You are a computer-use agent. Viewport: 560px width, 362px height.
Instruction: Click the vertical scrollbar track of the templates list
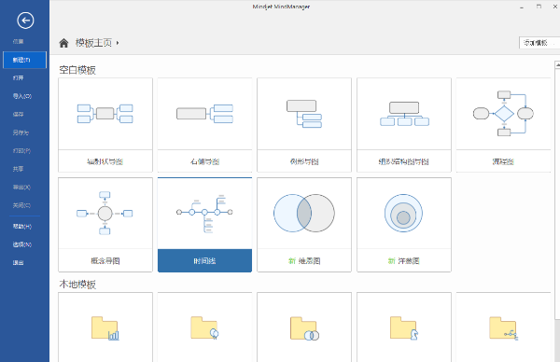tap(557, 340)
